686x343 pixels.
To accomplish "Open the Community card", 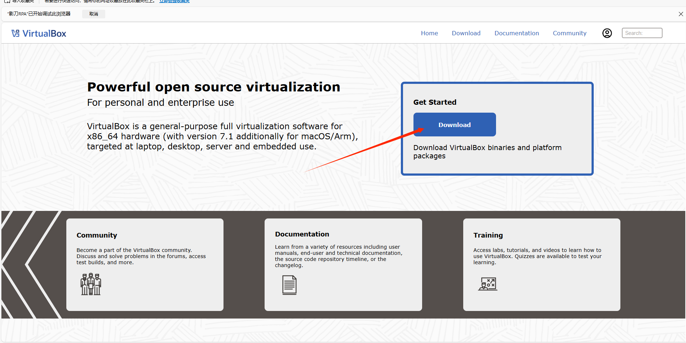I will (x=145, y=265).
